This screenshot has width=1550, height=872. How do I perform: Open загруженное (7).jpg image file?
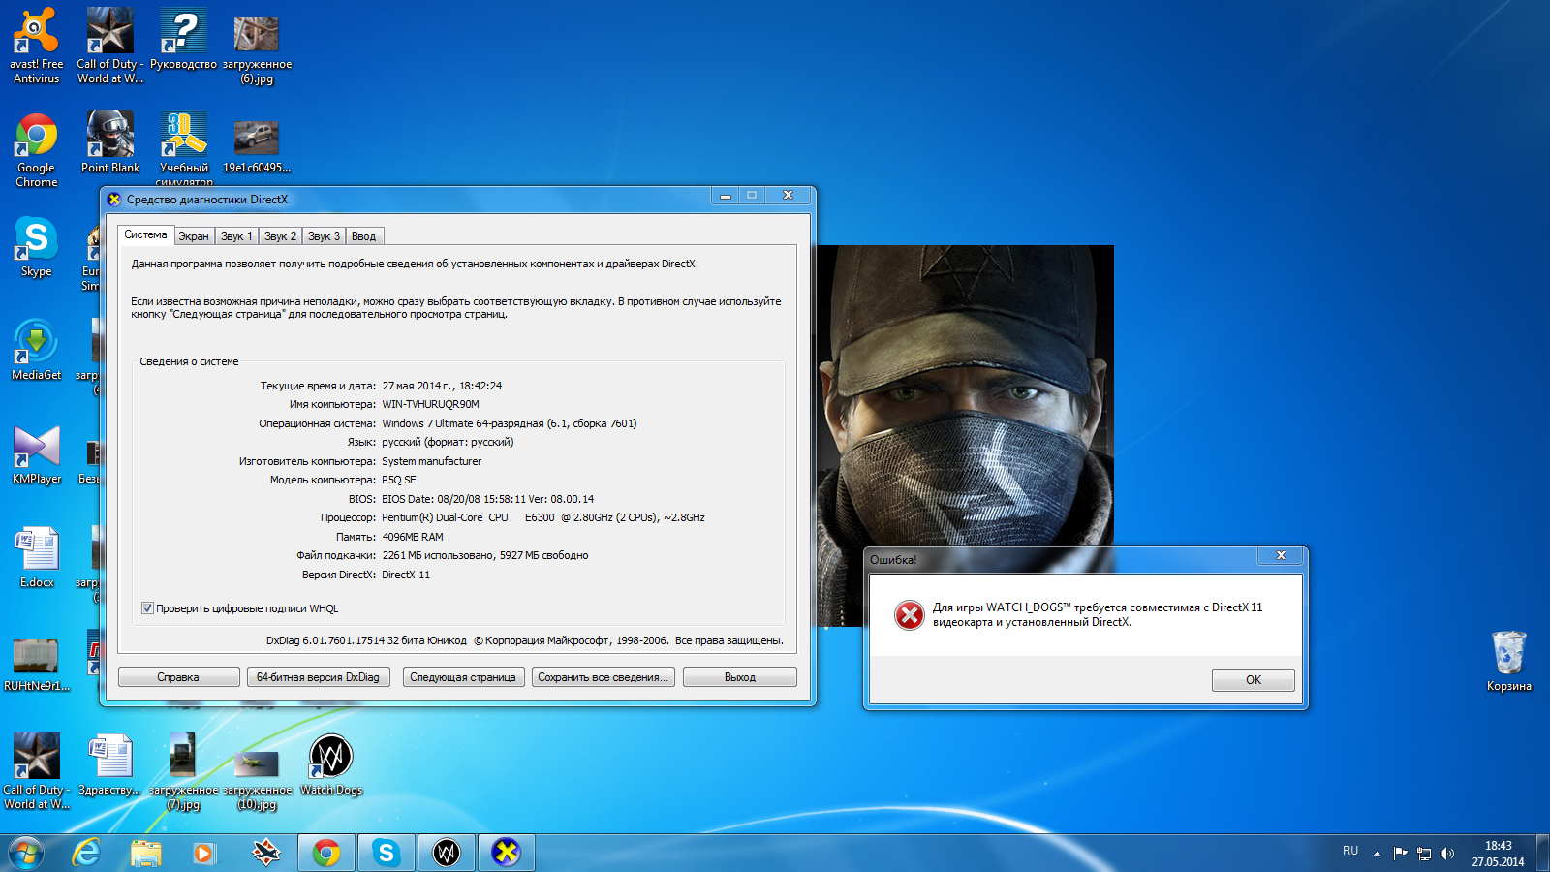point(183,771)
